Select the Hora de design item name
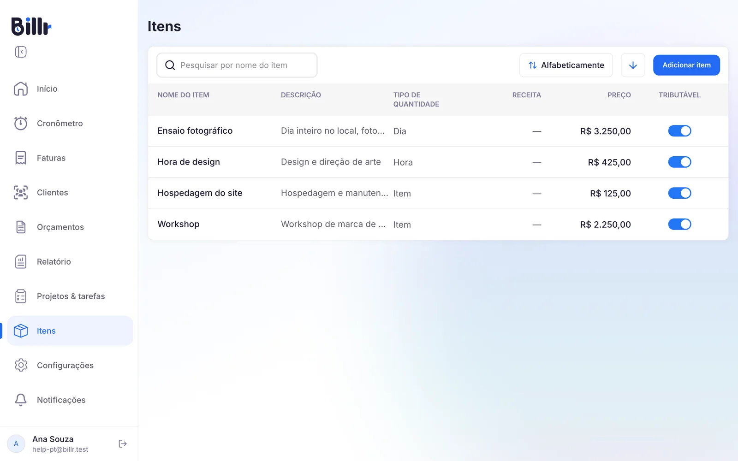738x461 pixels. [189, 162]
